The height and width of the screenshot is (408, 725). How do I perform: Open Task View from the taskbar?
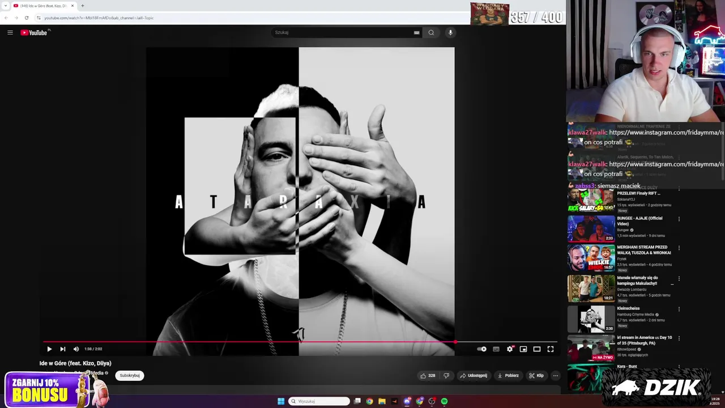(357, 401)
